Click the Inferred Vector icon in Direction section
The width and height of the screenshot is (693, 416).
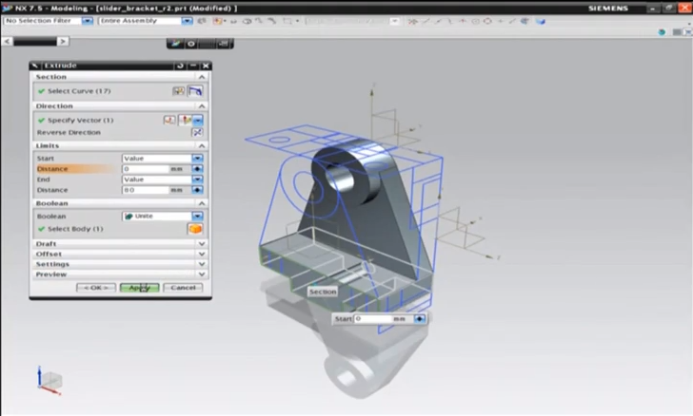point(186,120)
